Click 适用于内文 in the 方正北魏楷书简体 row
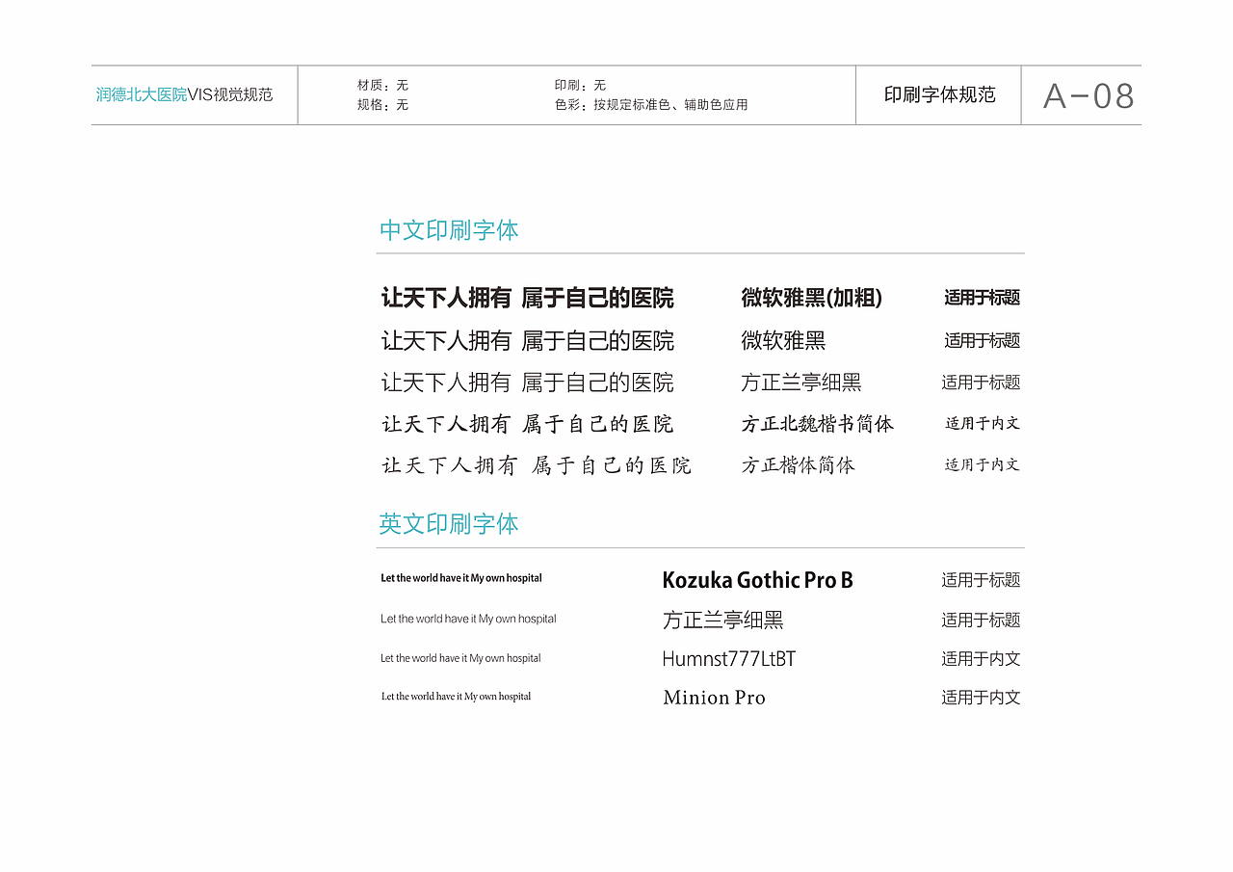Image resolution: width=1233 pixels, height=872 pixels. click(x=983, y=423)
